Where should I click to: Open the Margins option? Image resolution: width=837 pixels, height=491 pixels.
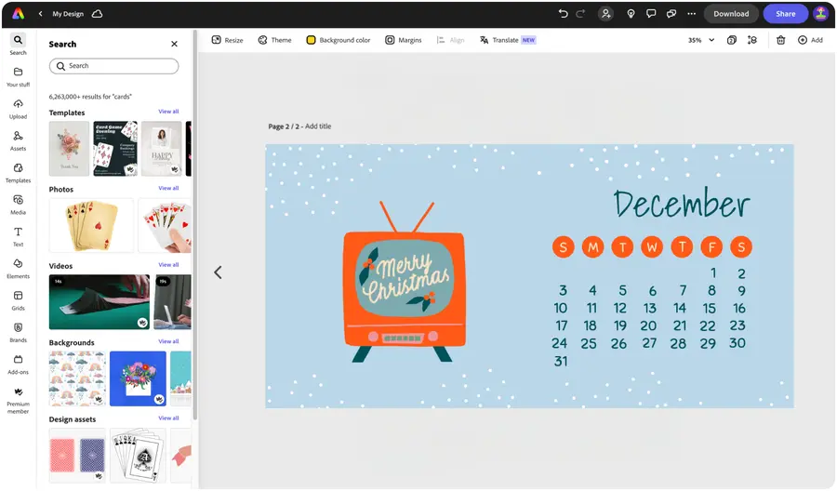pos(404,40)
